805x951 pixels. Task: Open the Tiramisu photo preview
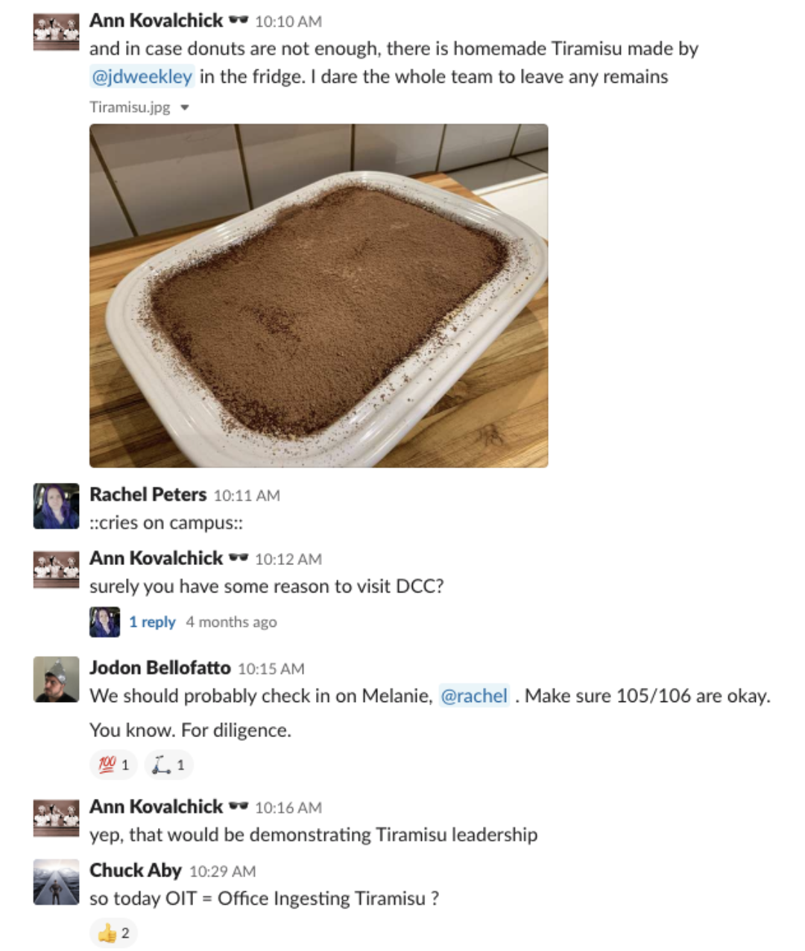pyautogui.click(x=319, y=296)
